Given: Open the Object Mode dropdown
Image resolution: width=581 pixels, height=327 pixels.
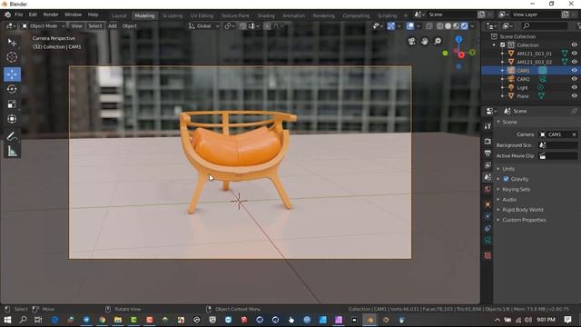Looking at the screenshot, I should pos(44,26).
